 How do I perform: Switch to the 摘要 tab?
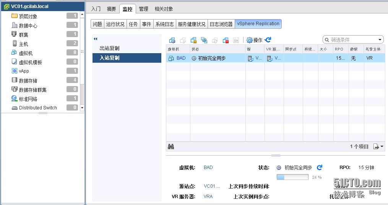111,9
